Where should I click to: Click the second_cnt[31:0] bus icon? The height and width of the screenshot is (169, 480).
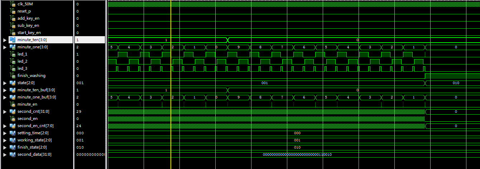tap(13, 111)
